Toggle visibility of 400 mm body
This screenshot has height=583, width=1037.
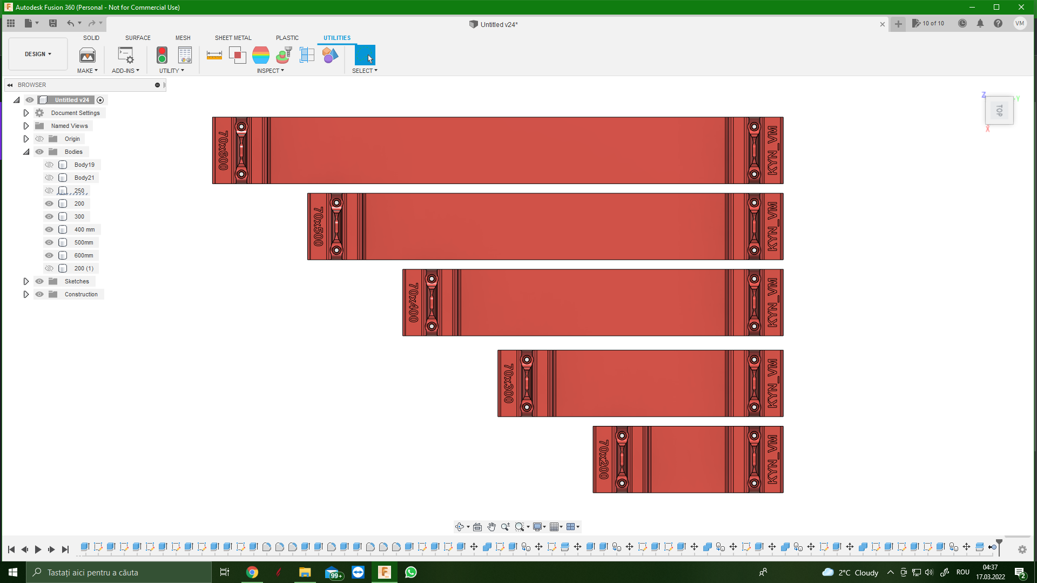(x=49, y=229)
